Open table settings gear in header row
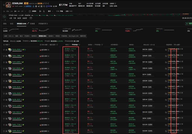This screenshot has height=134, width=192. [x=4, y=45]
